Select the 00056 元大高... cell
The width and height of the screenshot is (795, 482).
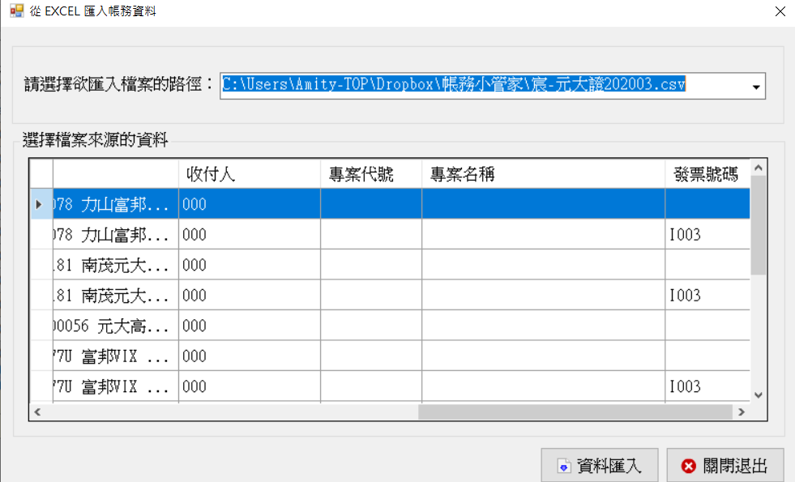(x=116, y=326)
